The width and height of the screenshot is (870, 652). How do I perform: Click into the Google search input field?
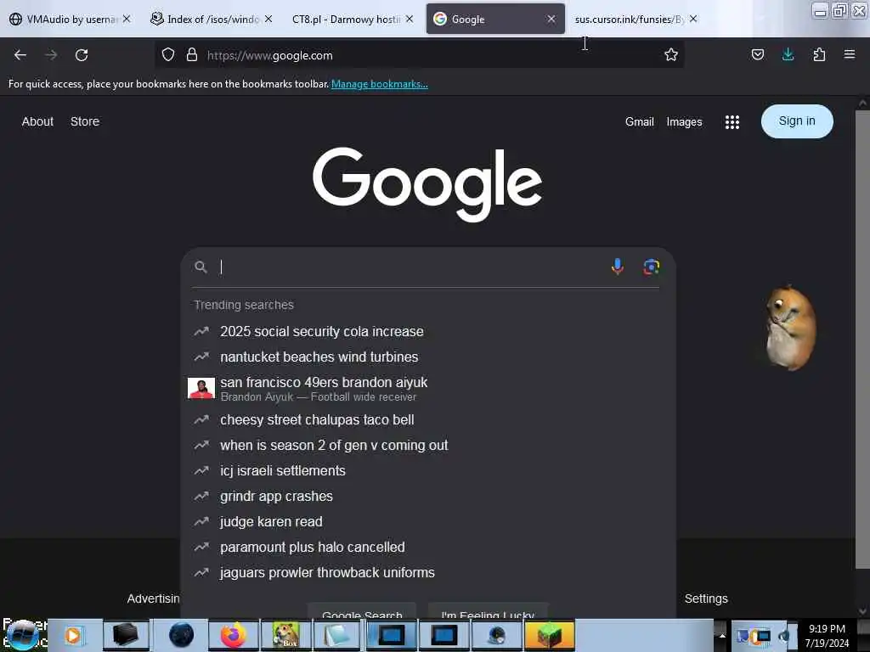[410, 267]
